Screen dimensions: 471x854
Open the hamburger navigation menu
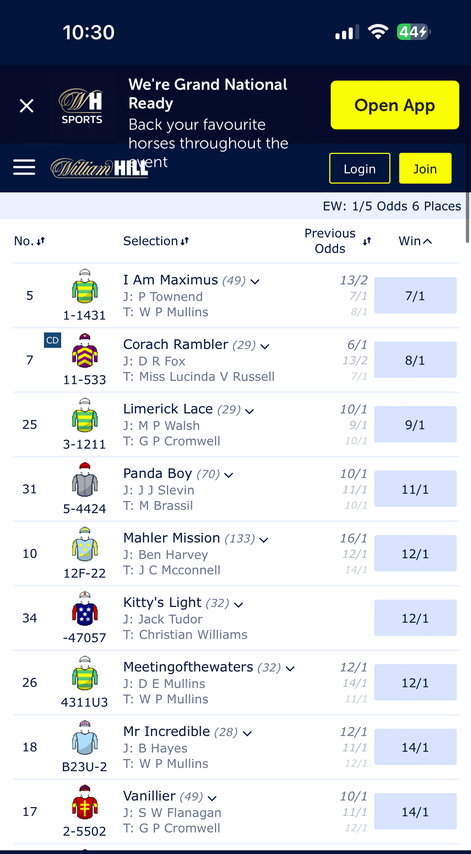coord(24,168)
